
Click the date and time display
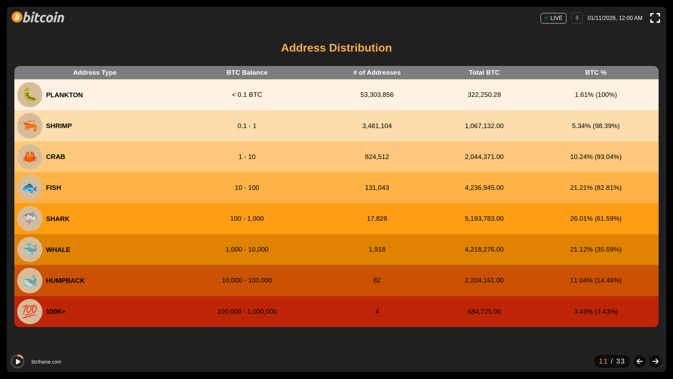pos(615,18)
